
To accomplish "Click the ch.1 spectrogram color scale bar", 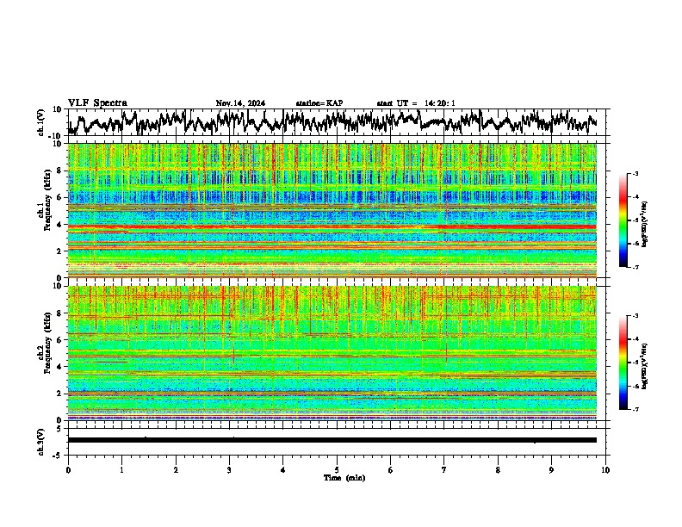I will click(x=623, y=220).
